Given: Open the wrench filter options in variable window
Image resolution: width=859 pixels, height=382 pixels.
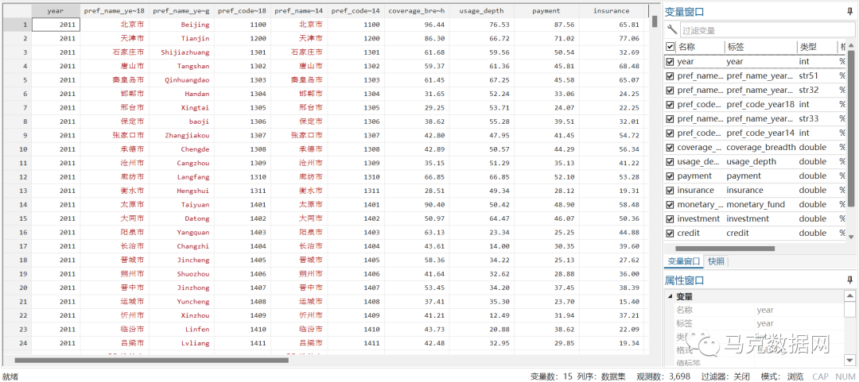Looking at the screenshot, I should pos(671,30).
